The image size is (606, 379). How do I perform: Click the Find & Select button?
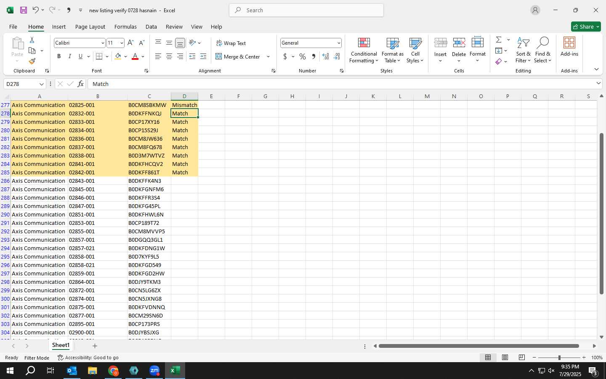point(543,51)
